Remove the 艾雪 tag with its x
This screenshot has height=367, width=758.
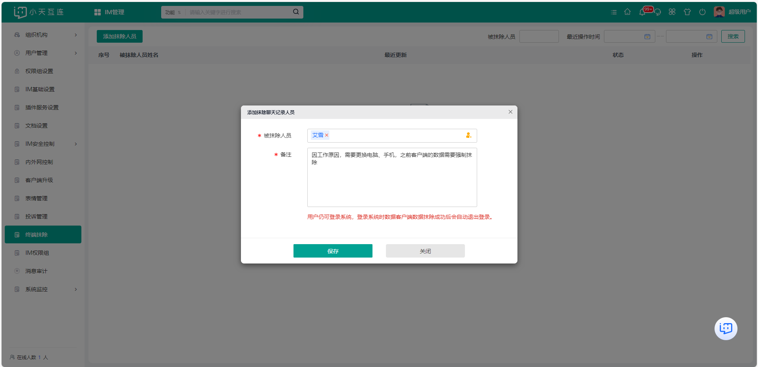(327, 135)
